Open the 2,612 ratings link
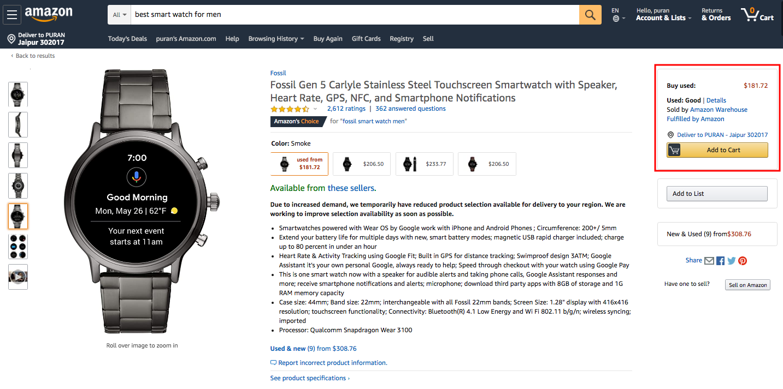Image resolution: width=783 pixels, height=389 pixels. [346, 109]
